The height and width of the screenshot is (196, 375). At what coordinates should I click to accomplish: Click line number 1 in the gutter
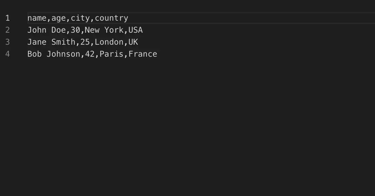click(7, 18)
